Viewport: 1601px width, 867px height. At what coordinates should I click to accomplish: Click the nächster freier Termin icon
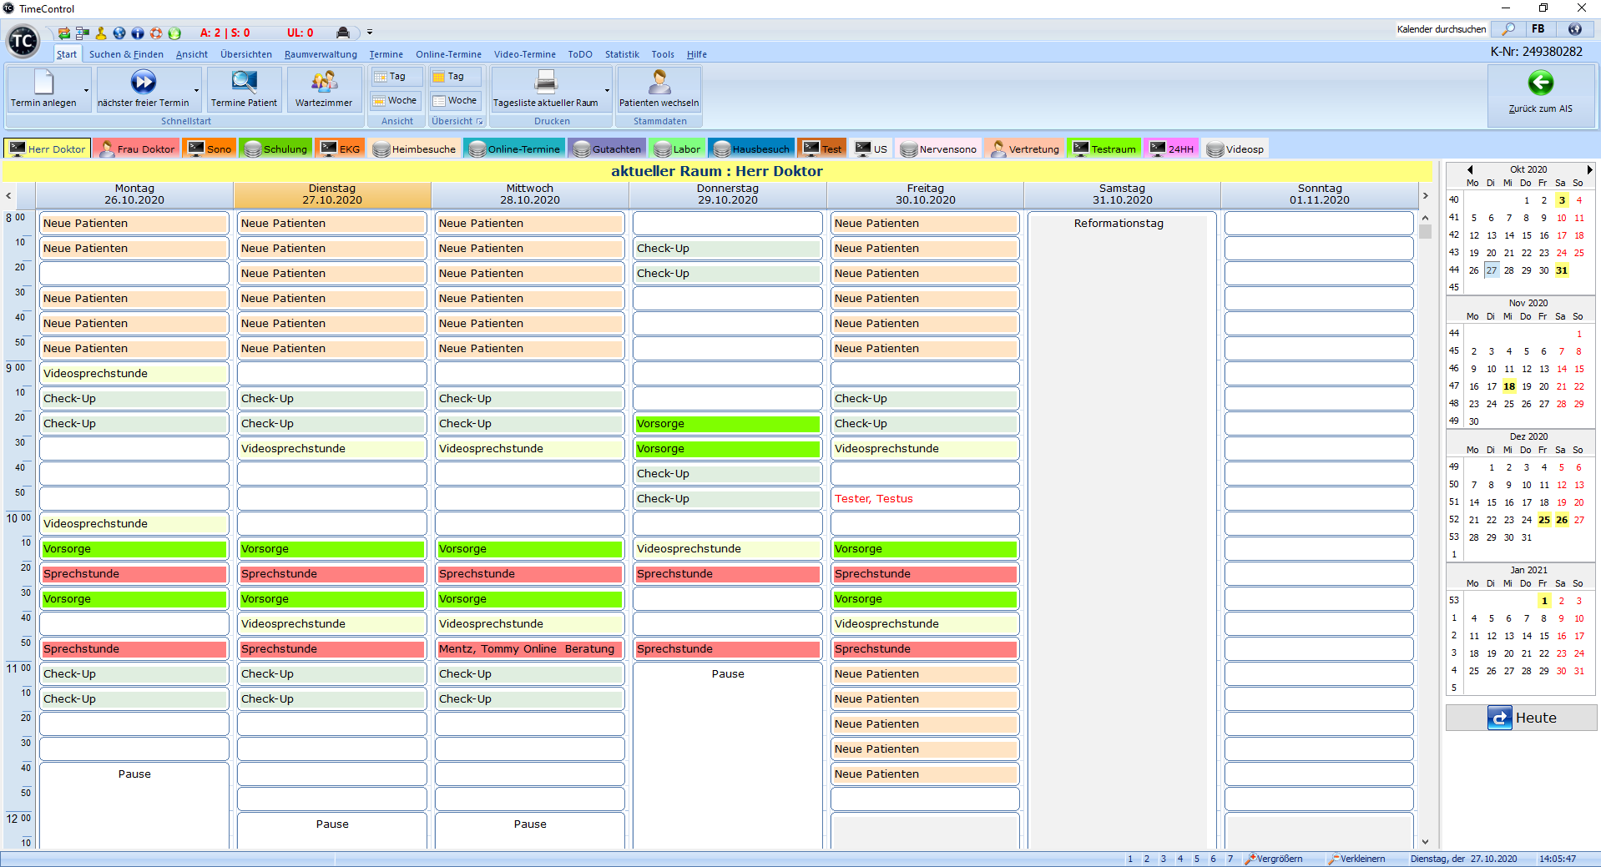point(143,83)
